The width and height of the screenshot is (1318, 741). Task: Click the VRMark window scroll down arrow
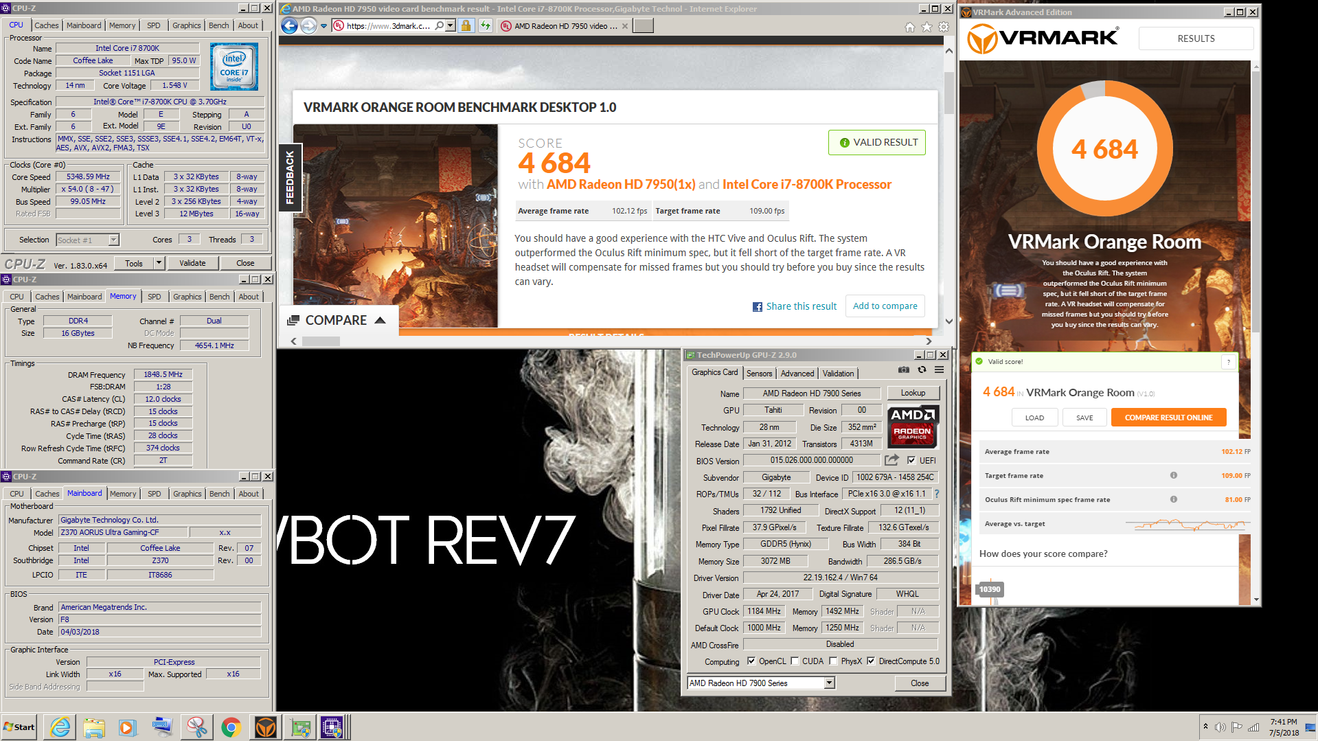tap(1255, 600)
